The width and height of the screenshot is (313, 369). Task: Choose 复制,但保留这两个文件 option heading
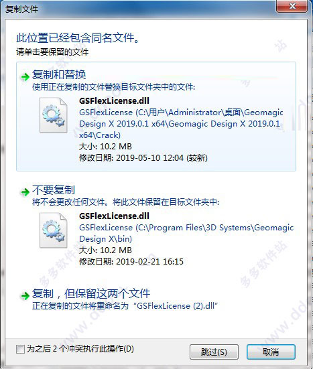pos(91,293)
